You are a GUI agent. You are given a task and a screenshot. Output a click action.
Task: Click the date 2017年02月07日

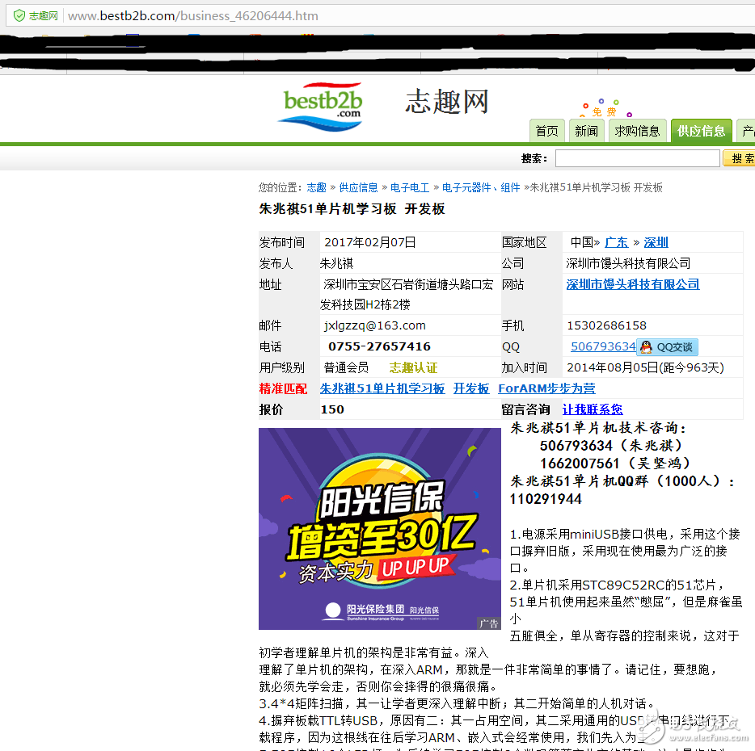coord(369,242)
